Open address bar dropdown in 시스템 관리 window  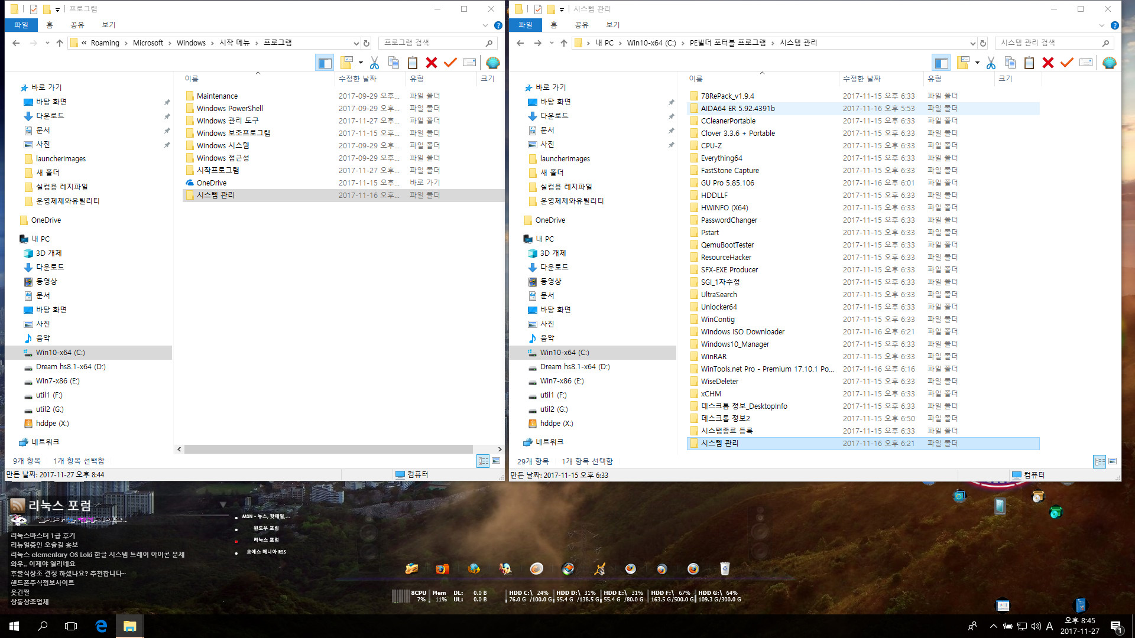point(972,43)
